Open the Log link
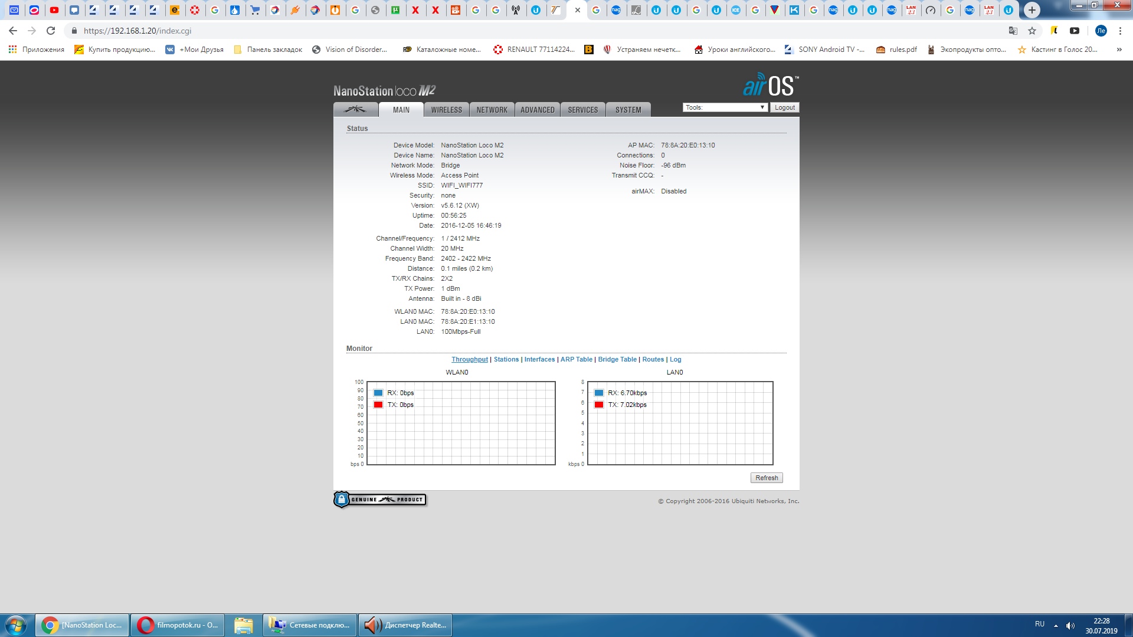Viewport: 1133px width, 637px height. pos(676,359)
